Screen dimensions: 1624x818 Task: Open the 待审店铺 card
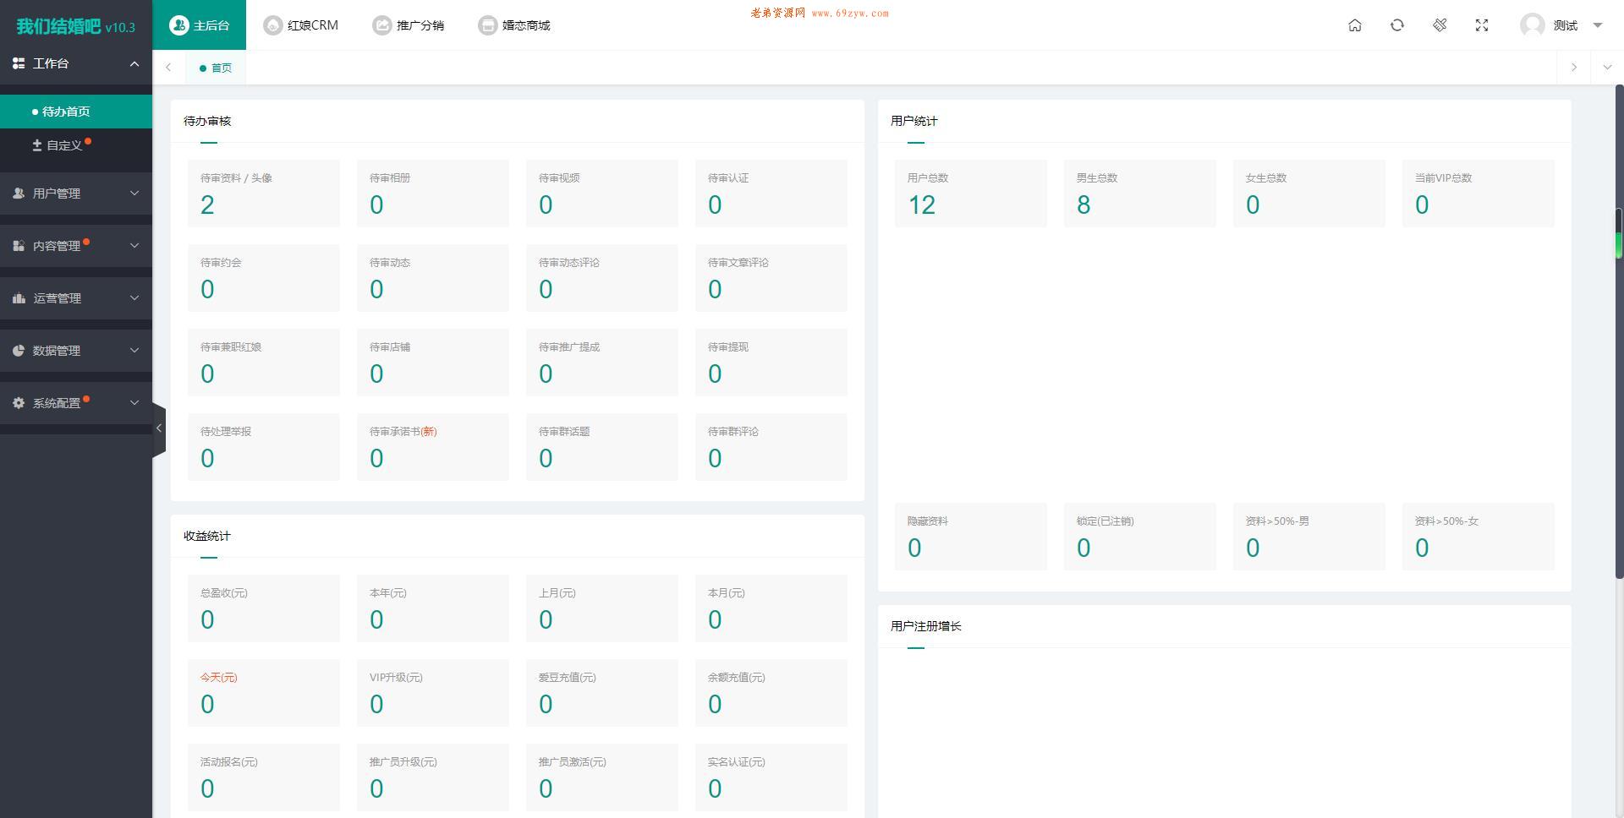coord(433,363)
